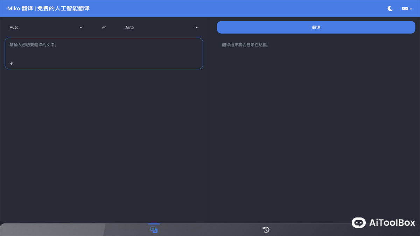
Task: Open translation history via clock icon
Action: [x=266, y=229]
